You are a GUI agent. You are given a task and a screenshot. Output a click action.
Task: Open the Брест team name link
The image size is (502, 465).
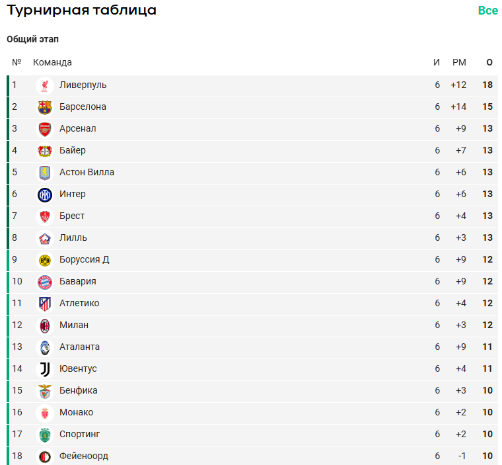click(x=72, y=216)
